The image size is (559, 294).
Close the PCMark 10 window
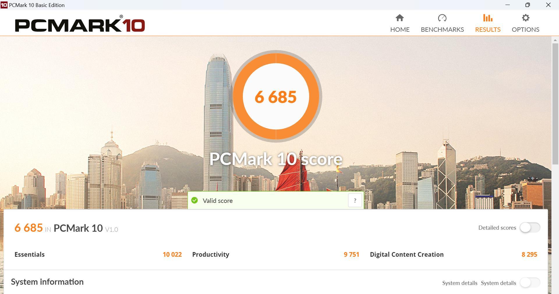pos(548,5)
